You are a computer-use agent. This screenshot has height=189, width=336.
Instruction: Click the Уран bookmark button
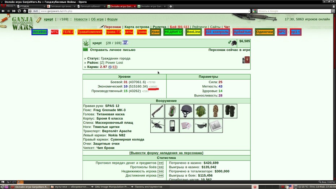pyautogui.click(x=155, y=32)
